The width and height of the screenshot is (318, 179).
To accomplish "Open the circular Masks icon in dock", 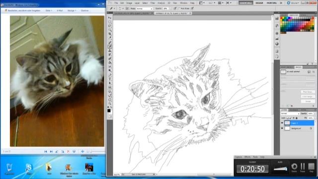I will click(277, 44).
